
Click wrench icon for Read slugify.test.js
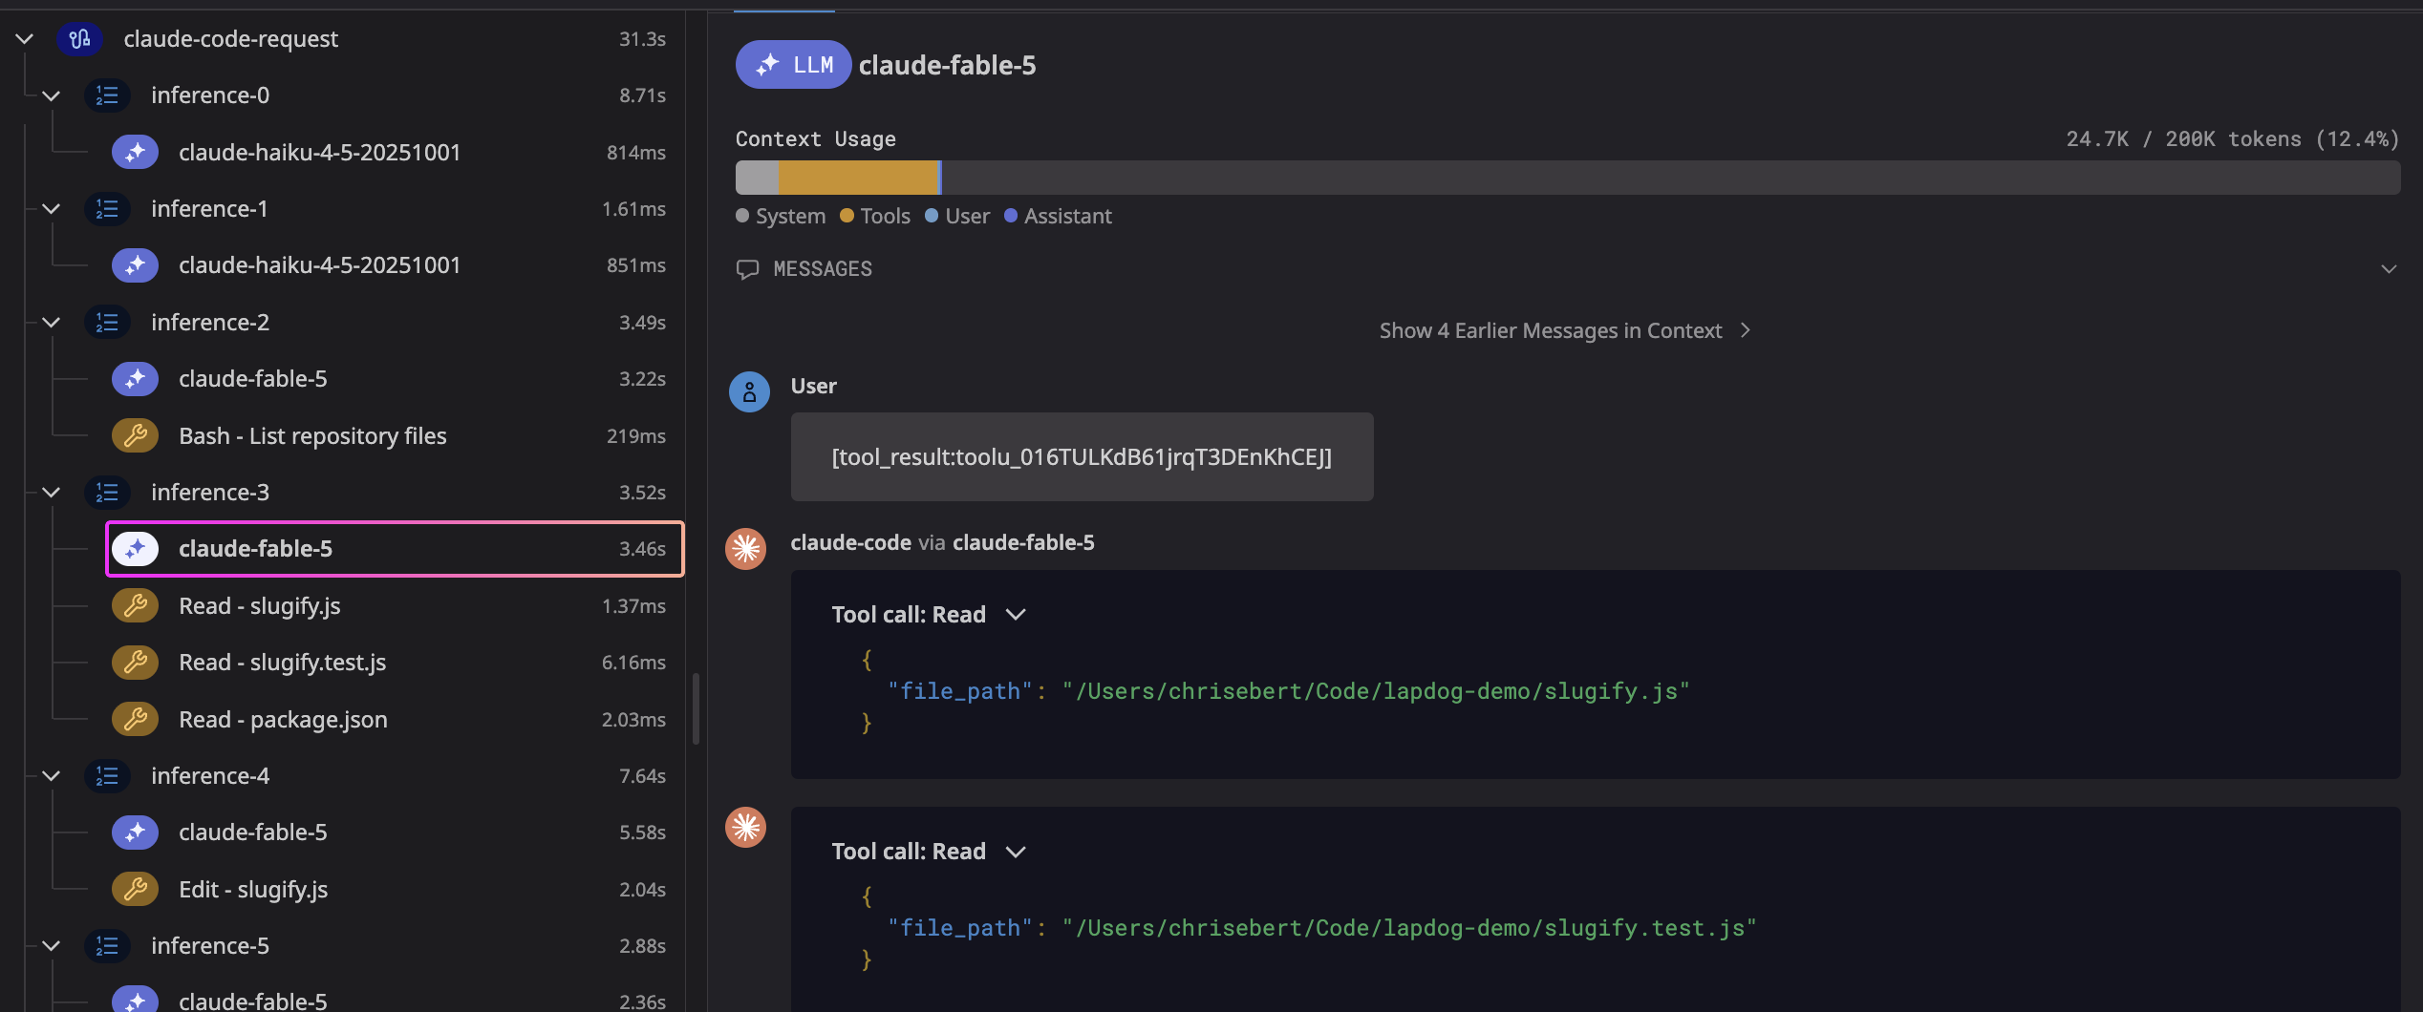[135, 663]
